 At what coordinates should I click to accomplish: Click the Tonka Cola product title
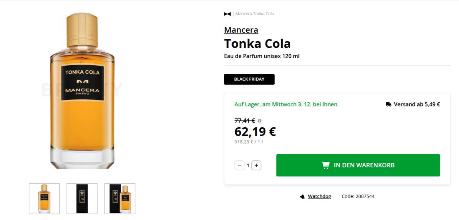pos(257,44)
